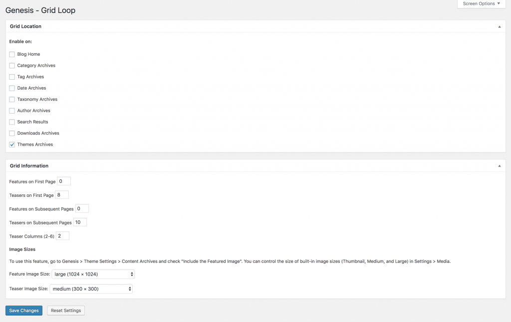
Task: Click the Save Changes button
Action: click(24, 311)
